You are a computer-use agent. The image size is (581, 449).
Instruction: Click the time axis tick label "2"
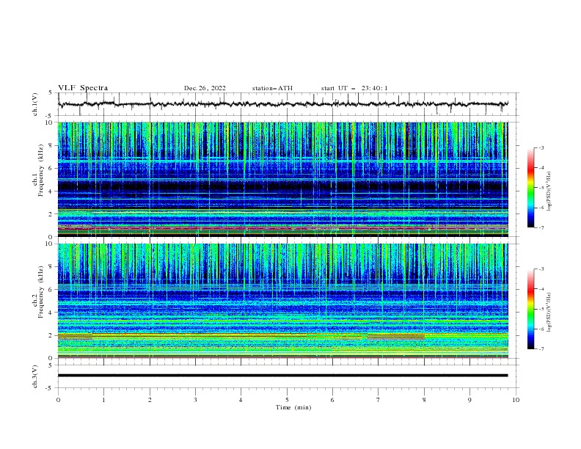pyautogui.click(x=150, y=400)
